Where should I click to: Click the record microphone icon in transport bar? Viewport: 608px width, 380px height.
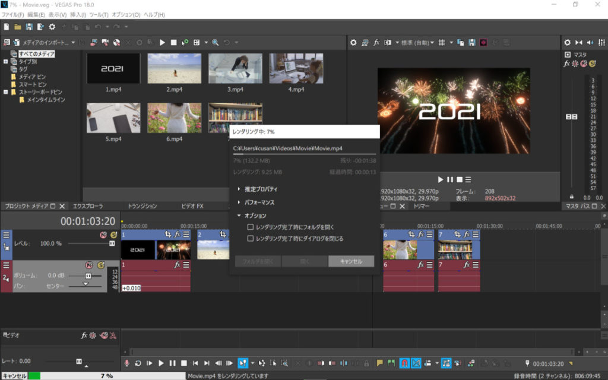[126, 363]
